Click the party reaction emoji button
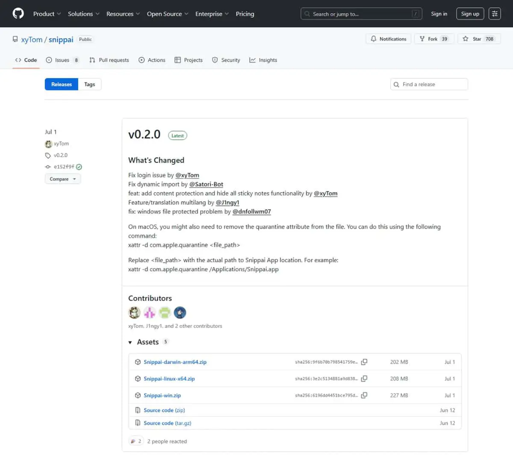 [136, 441]
